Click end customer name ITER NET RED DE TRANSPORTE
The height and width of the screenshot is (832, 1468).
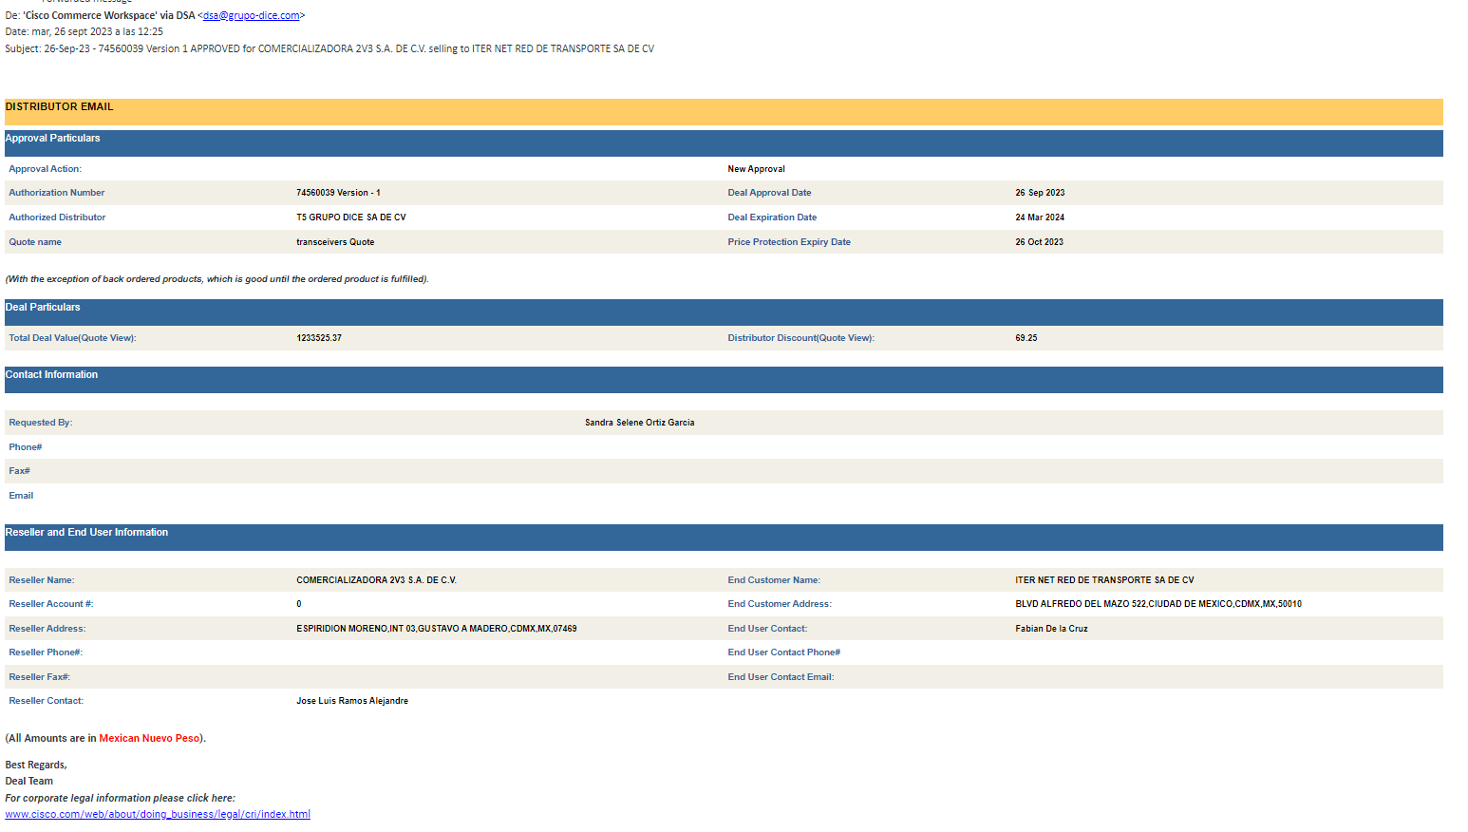coord(1104,580)
